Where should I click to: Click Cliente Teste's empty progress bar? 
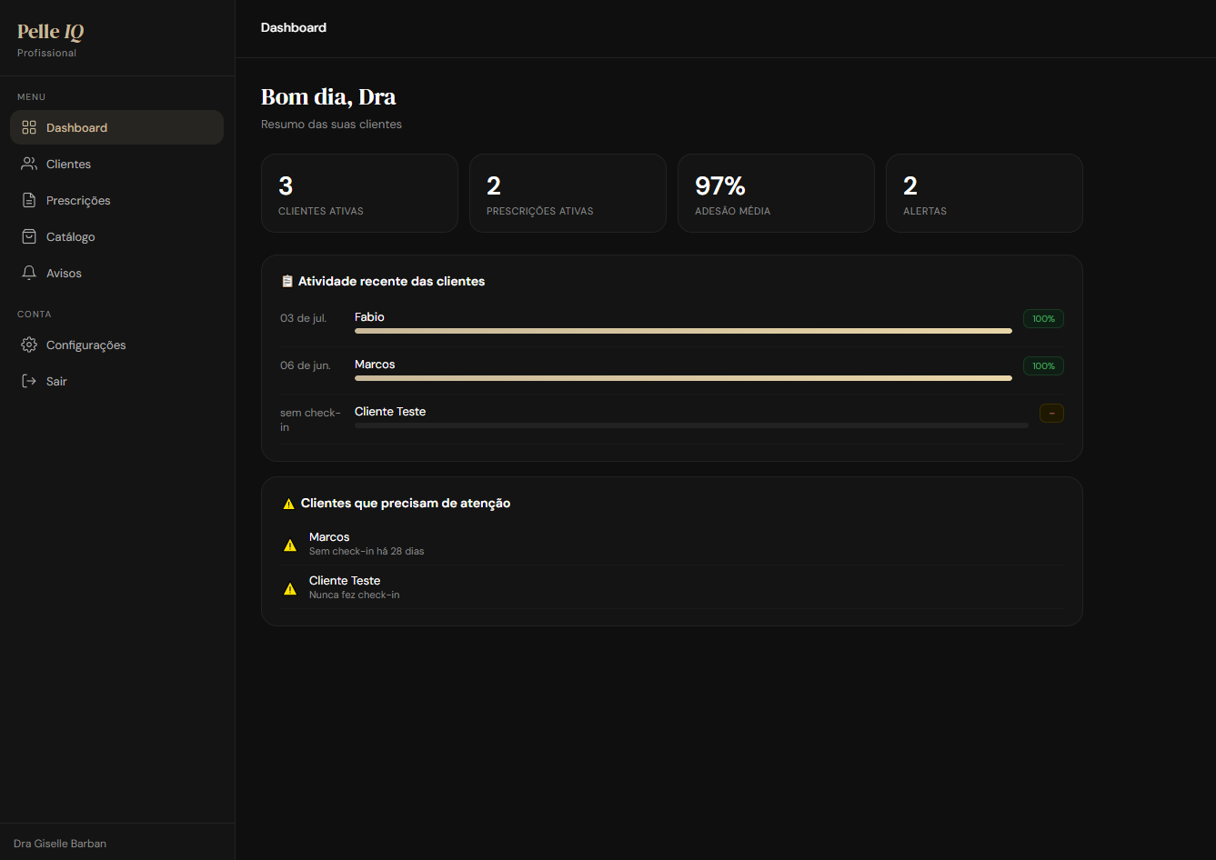[691, 425]
